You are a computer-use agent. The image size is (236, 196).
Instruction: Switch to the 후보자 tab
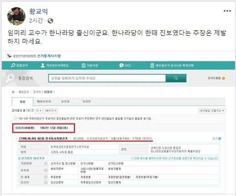(x=65, y=102)
